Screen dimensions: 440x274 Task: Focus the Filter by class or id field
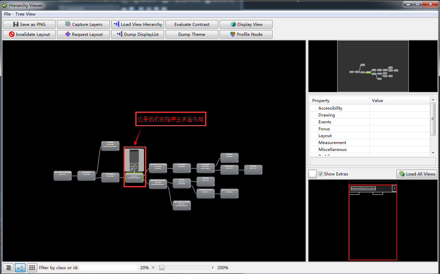click(x=108, y=268)
